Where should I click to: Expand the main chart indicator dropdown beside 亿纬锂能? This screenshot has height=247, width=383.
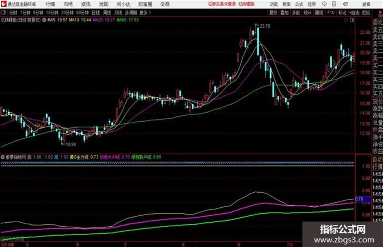point(44,20)
